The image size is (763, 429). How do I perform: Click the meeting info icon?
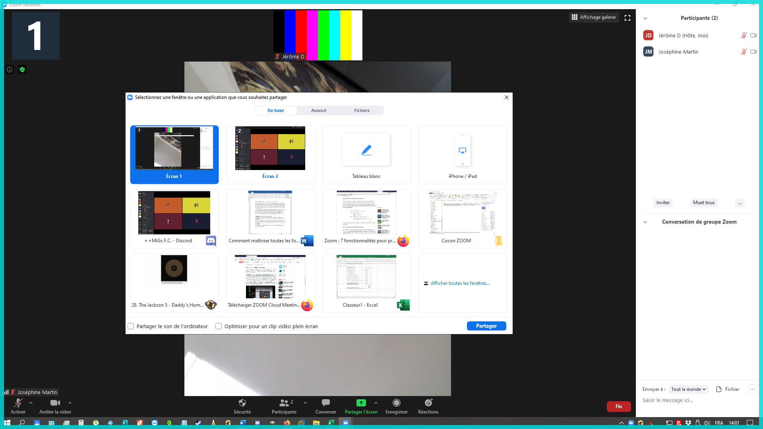pyautogui.click(x=10, y=70)
